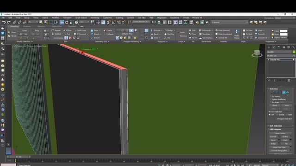296x166 pixels.
Task: Click the Flip button in Edit Polygons rollout
Action: pyautogui.click(x=286, y=143)
